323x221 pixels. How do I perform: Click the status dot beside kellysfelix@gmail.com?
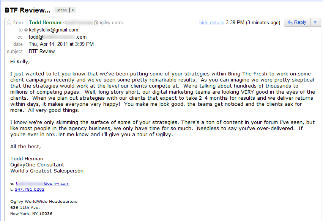click(26, 30)
